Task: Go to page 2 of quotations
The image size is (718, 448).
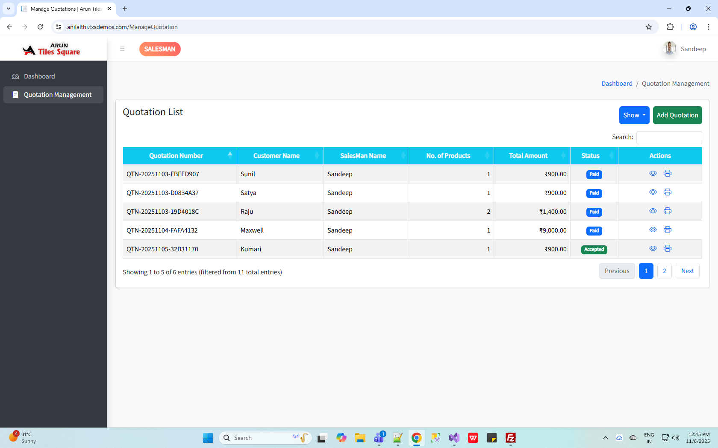Action: click(x=664, y=271)
